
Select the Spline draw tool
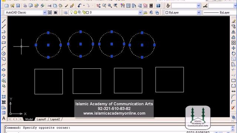pyautogui.click(x=4, y=64)
